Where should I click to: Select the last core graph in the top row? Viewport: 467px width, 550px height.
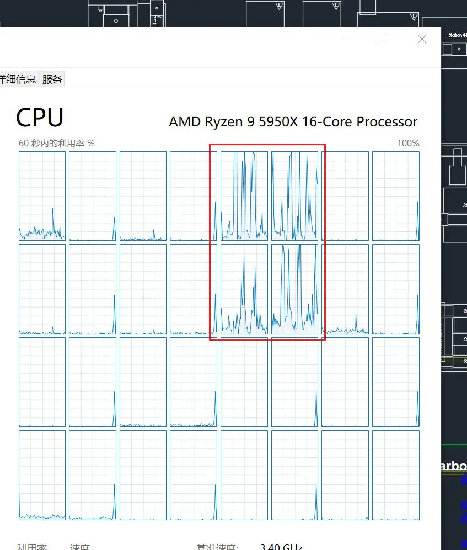396,196
